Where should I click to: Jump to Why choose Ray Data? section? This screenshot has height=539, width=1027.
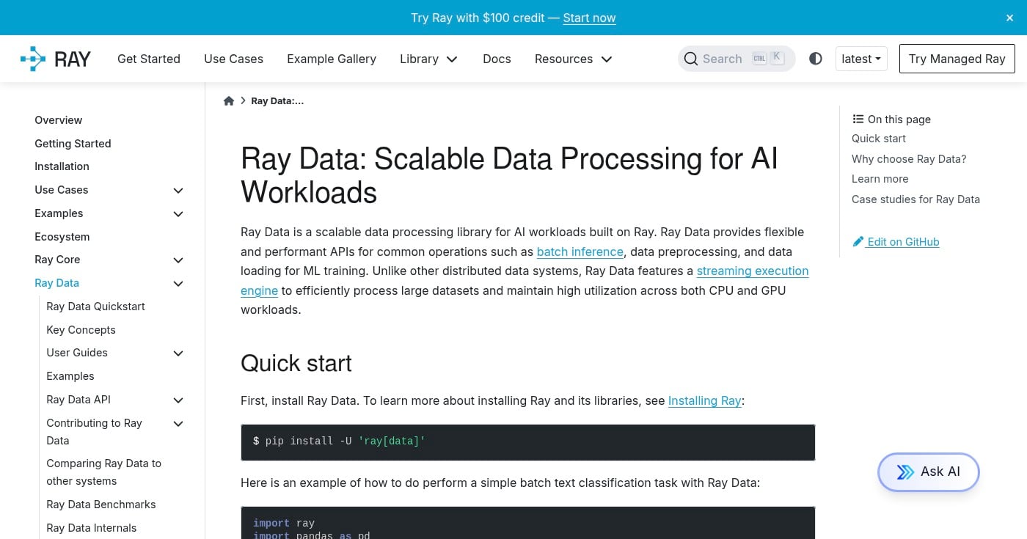(909, 159)
